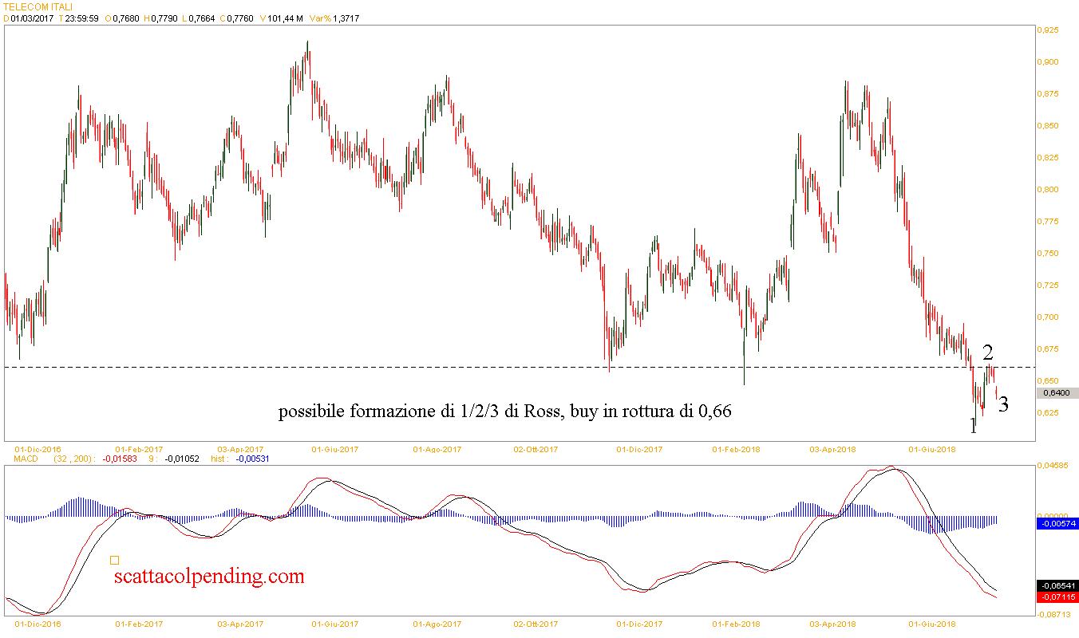Click 01-Dic-2016 on the price chart date axis

point(38,449)
